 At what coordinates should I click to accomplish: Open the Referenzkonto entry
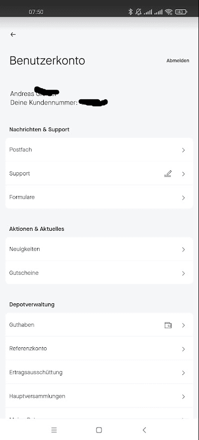click(x=99, y=349)
